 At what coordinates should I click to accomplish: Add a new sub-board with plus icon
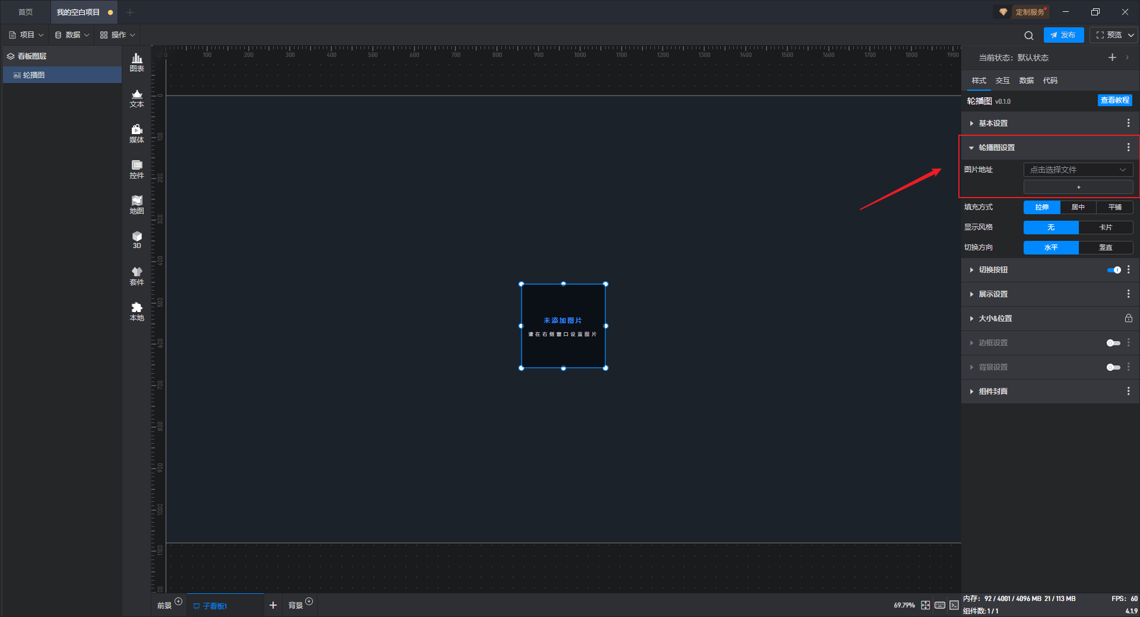[273, 605]
